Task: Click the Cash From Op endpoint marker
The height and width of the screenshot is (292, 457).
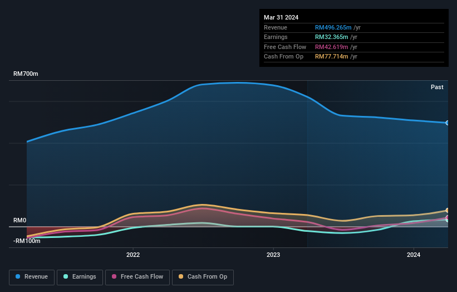Action: tap(448, 210)
